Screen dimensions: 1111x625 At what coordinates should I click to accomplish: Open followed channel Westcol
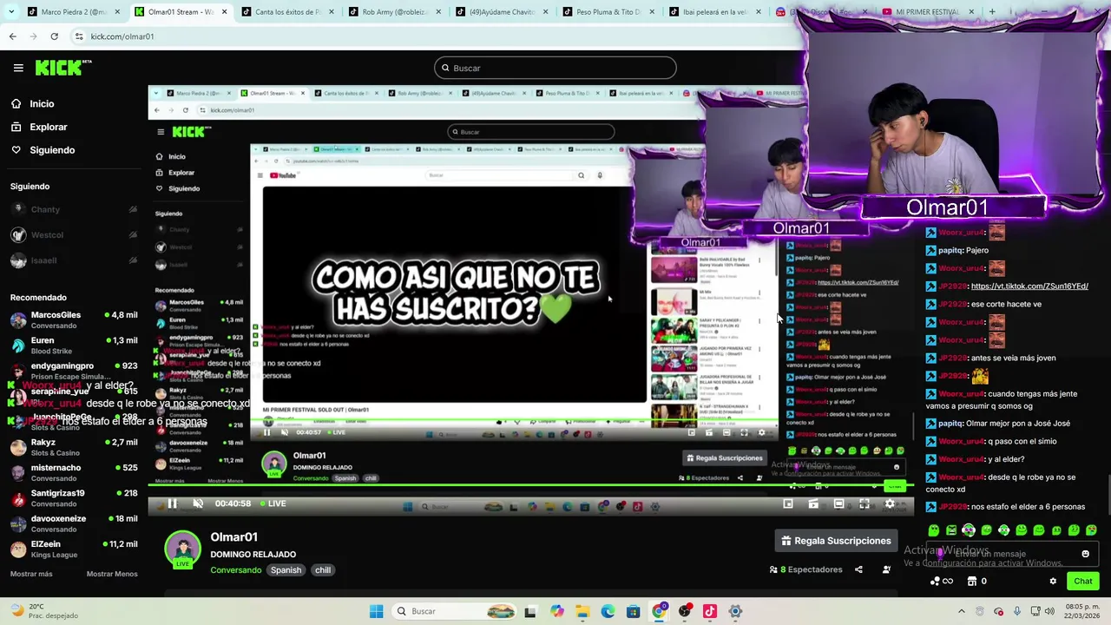(x=74, y=234)
